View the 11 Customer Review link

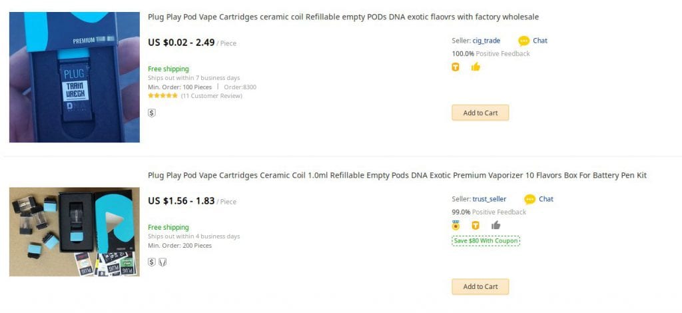point(211,96)
